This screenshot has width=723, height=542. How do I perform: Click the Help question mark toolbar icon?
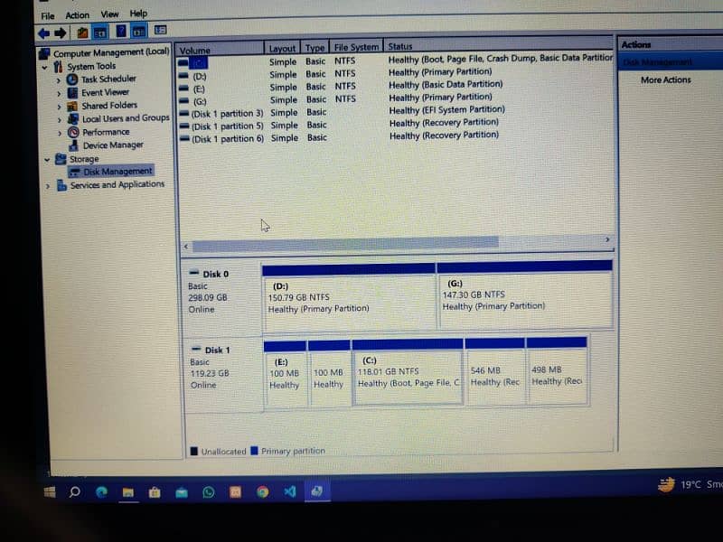[121, 32]
